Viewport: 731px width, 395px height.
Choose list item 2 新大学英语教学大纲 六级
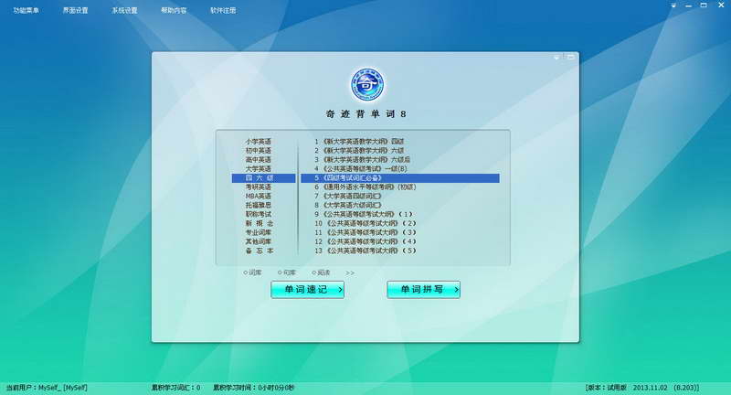click(359, 151)
